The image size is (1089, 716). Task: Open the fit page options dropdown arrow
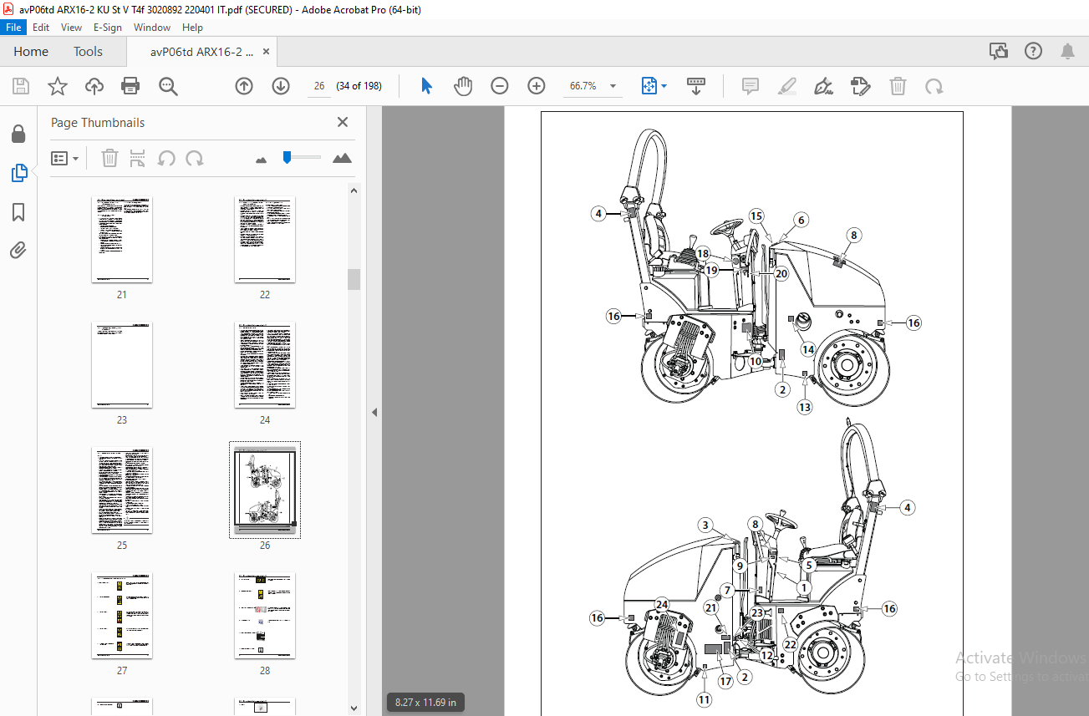coord(664,86)
